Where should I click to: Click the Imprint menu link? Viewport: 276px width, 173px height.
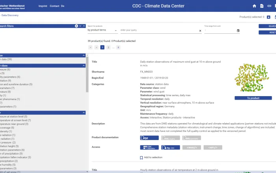coord(43,6)
